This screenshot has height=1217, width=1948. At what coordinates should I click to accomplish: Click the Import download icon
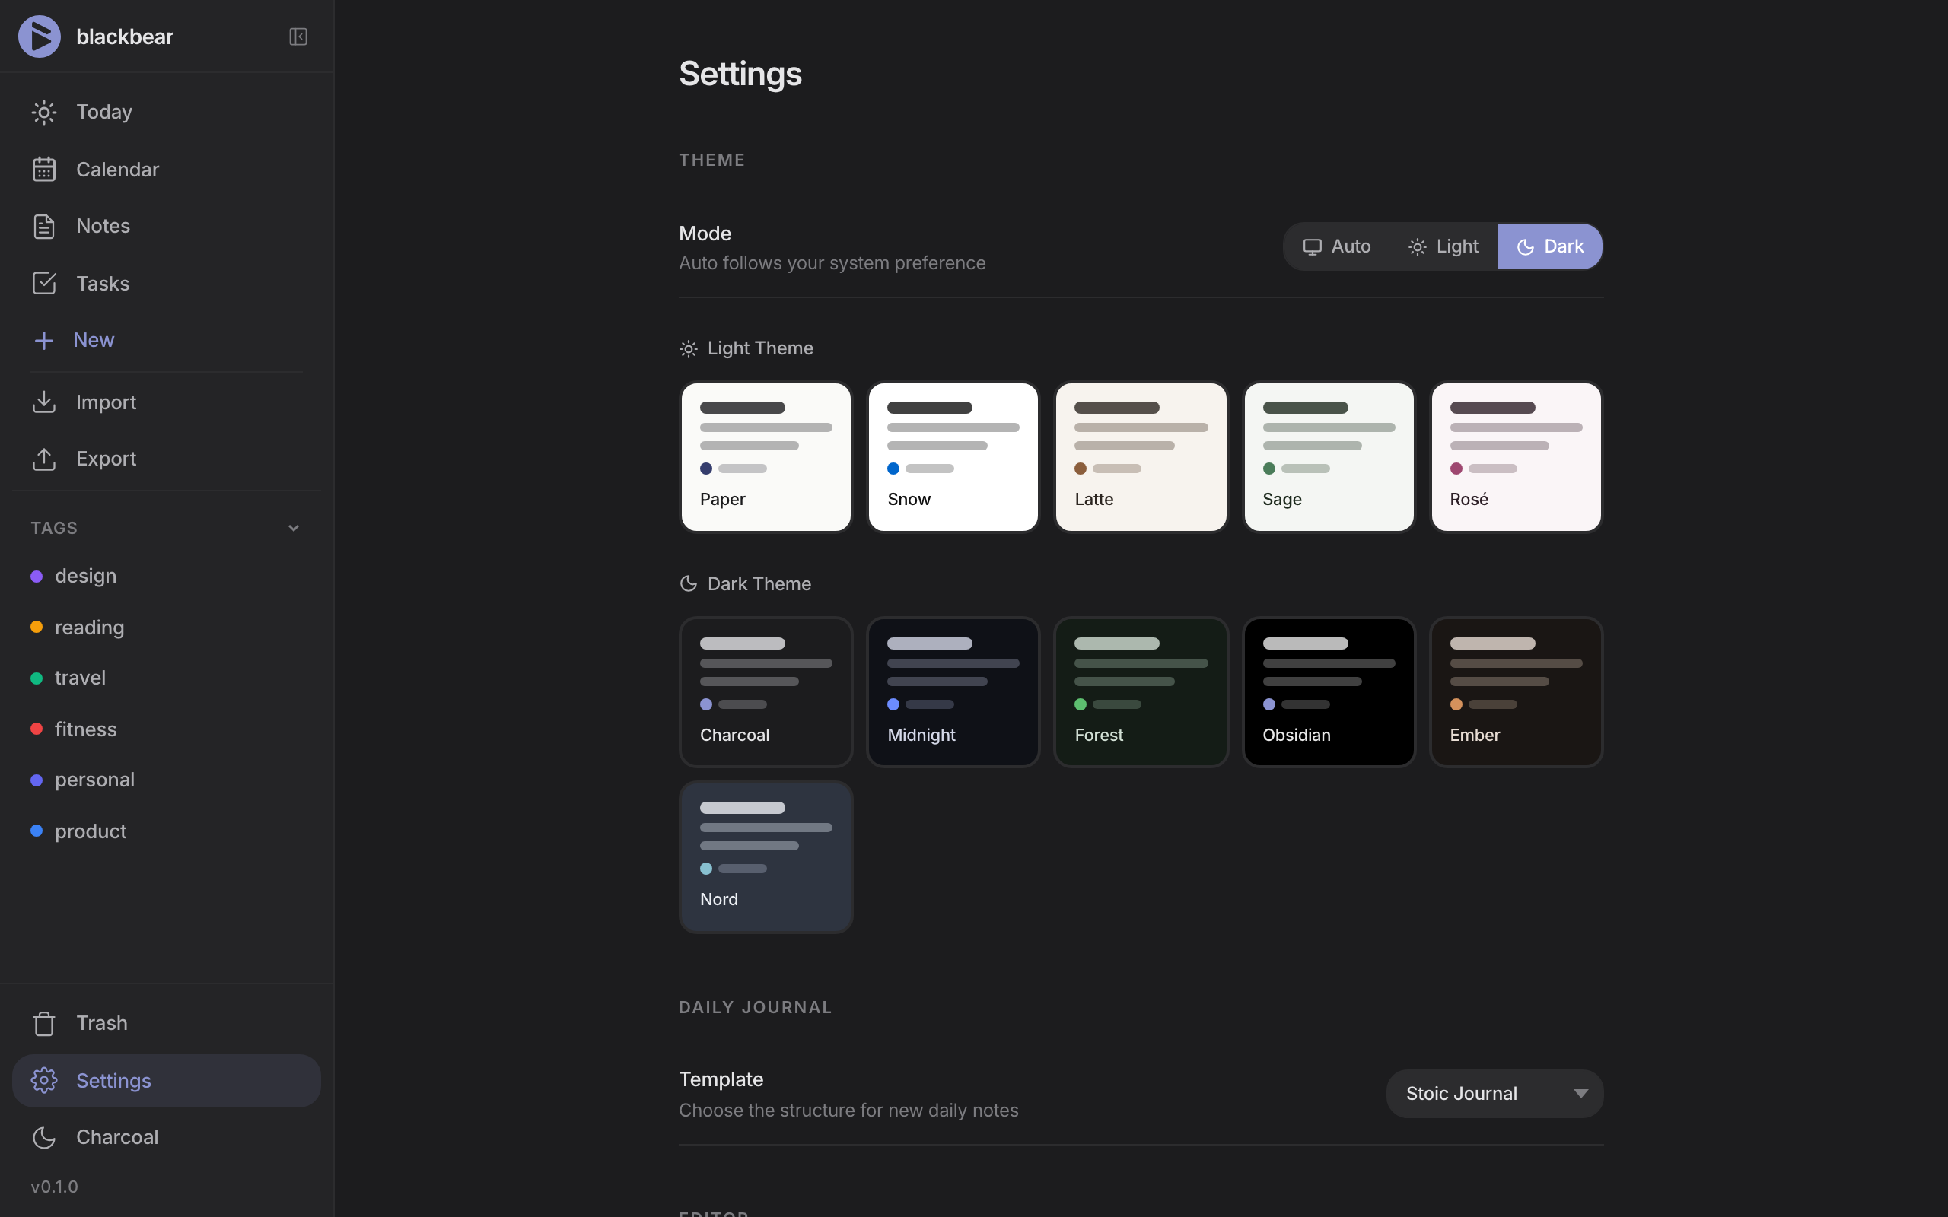point(44,402)
